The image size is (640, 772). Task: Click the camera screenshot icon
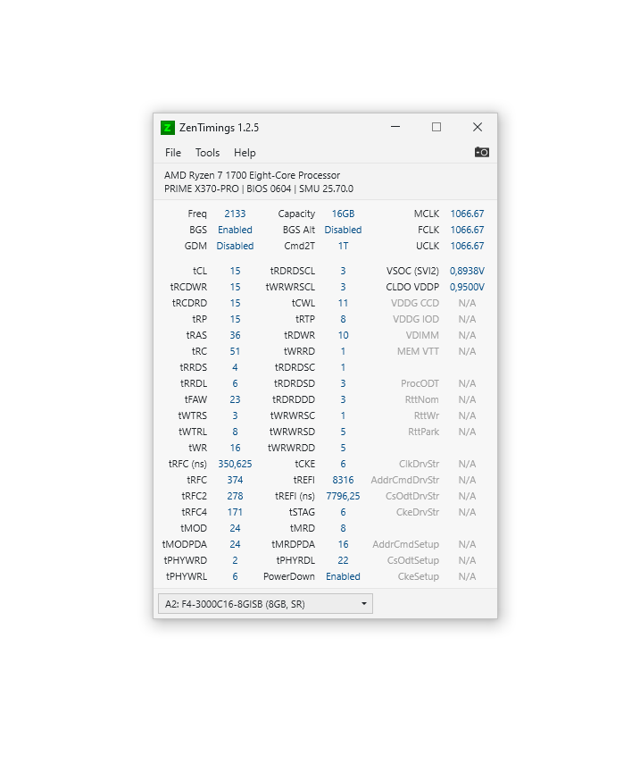[481, 152]
